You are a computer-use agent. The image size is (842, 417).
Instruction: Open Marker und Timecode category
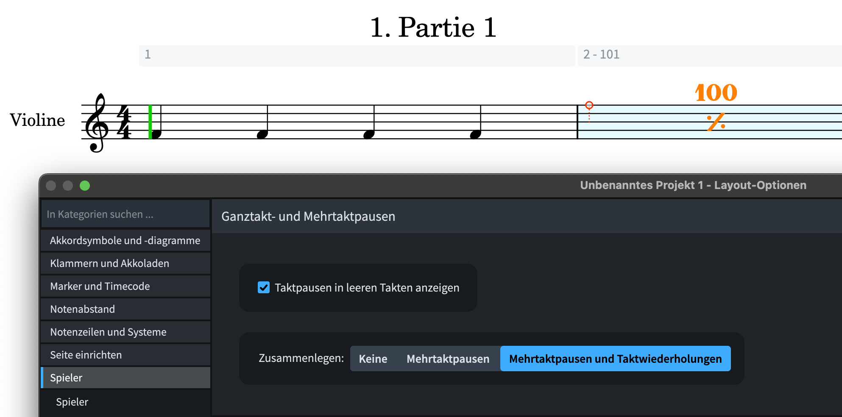(x=126, y=286)
